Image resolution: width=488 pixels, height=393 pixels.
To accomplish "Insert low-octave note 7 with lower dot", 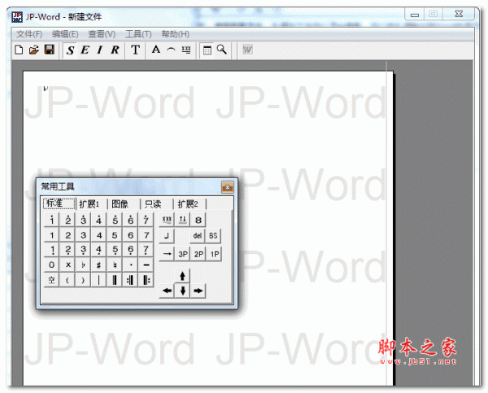I will (x=146, y=250).
